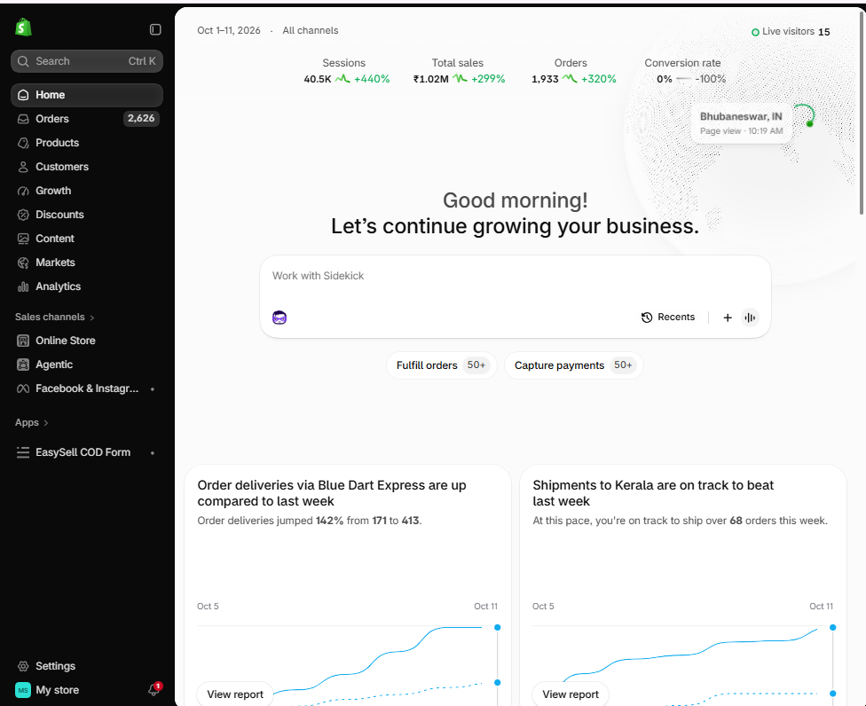Screen dimensions: 866x706
Task: Focus the Work with Sidekick input
Action: tap(515, 276)
